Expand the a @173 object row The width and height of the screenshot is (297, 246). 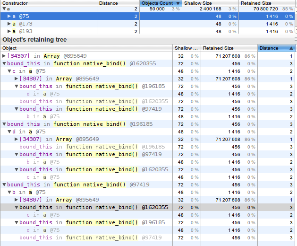[9, 24]
